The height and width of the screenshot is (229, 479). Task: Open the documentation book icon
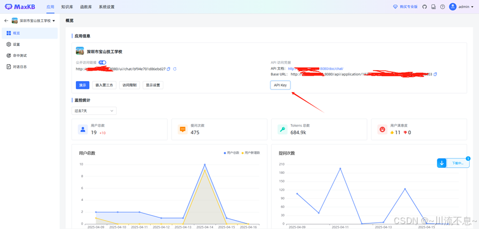[x=433, y=7]
